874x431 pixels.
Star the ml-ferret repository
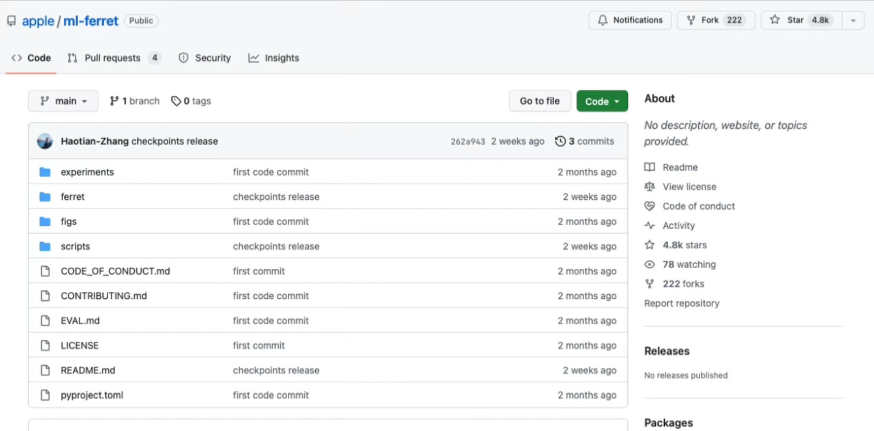click(x=802, y=20)
